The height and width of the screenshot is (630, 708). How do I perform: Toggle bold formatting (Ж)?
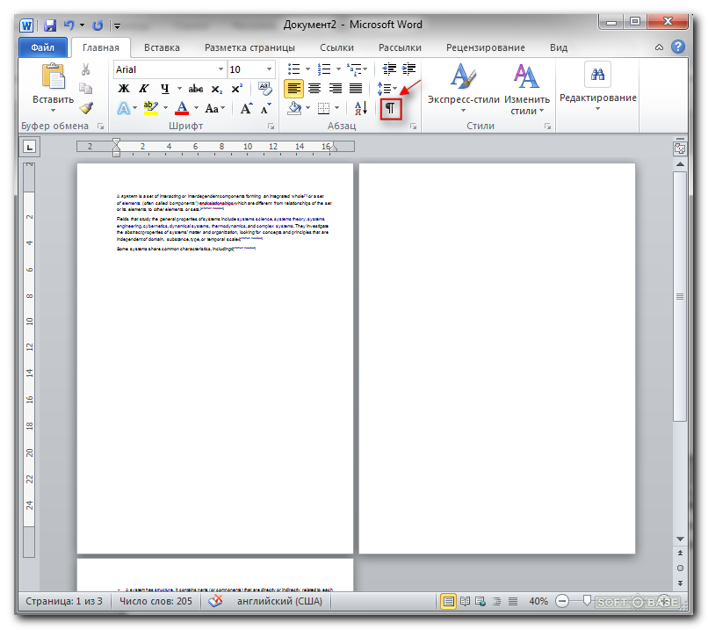123,89
